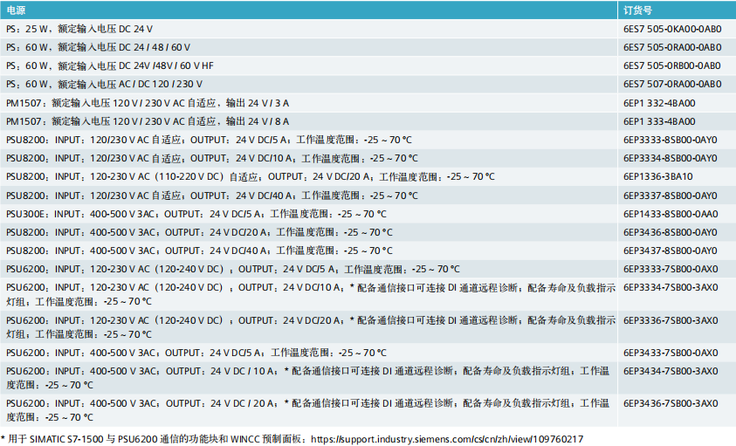Open the support.industry.siemens.com footnote link

click(447, 439)
